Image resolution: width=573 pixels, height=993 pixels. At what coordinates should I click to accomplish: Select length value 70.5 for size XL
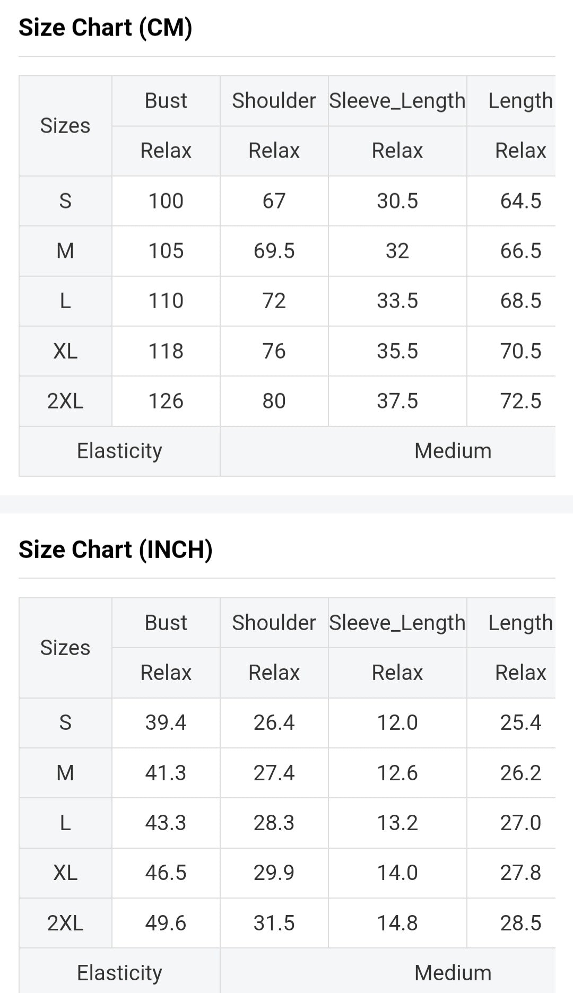click(520, 351)
